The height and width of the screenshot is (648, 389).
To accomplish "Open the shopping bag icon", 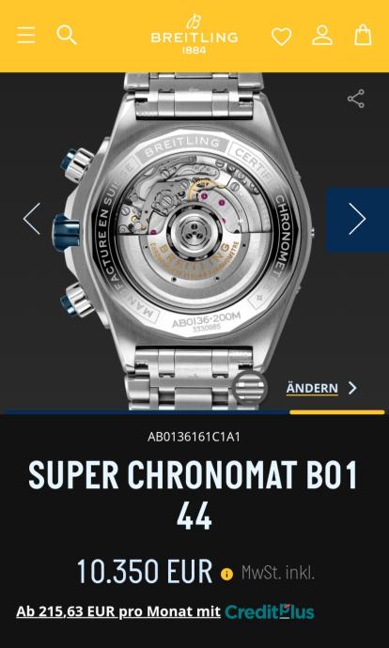I will coord(363,35).
